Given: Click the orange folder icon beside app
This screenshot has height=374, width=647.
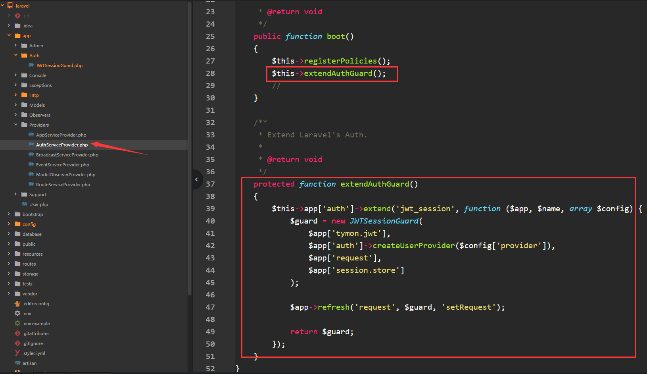Looking at the screenshot, I should [x=17, y=35].
